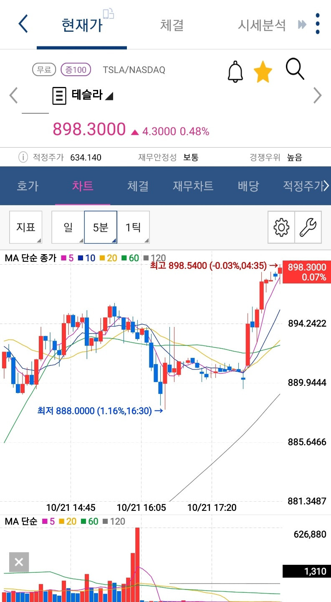
Task: Select the 5분 interval option
Action: point(101,227)
